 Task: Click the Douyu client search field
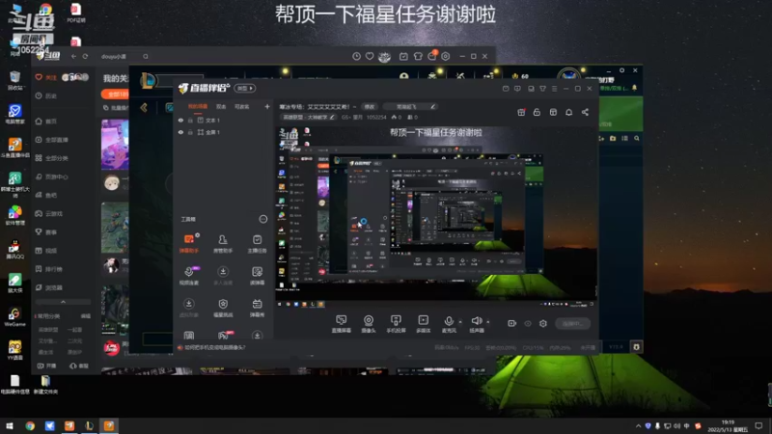(x=124, y=57)
